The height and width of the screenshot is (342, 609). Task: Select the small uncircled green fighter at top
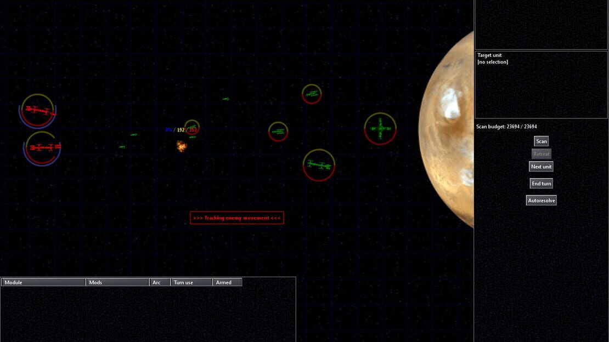(x=225, y=99)
